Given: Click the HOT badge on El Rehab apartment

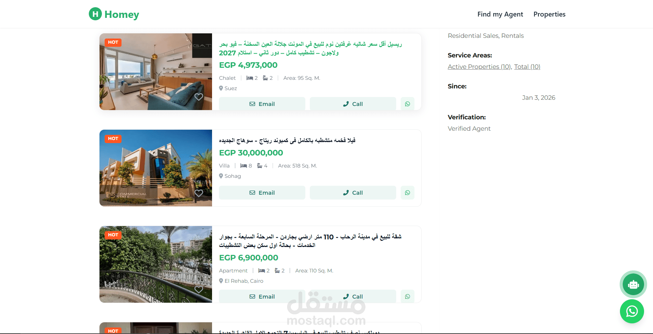Looking at the screenshot, I should (x=113, y=235).
